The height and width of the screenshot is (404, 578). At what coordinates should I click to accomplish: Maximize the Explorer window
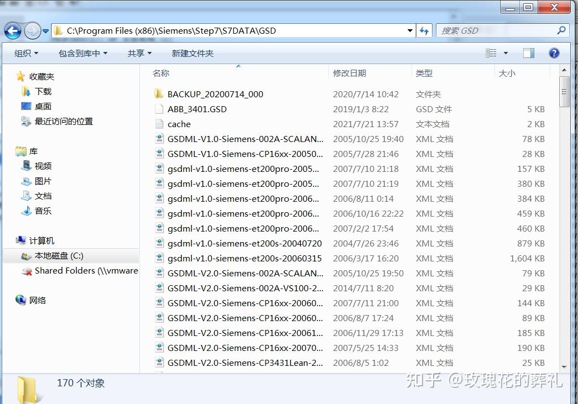click(528, 7)
